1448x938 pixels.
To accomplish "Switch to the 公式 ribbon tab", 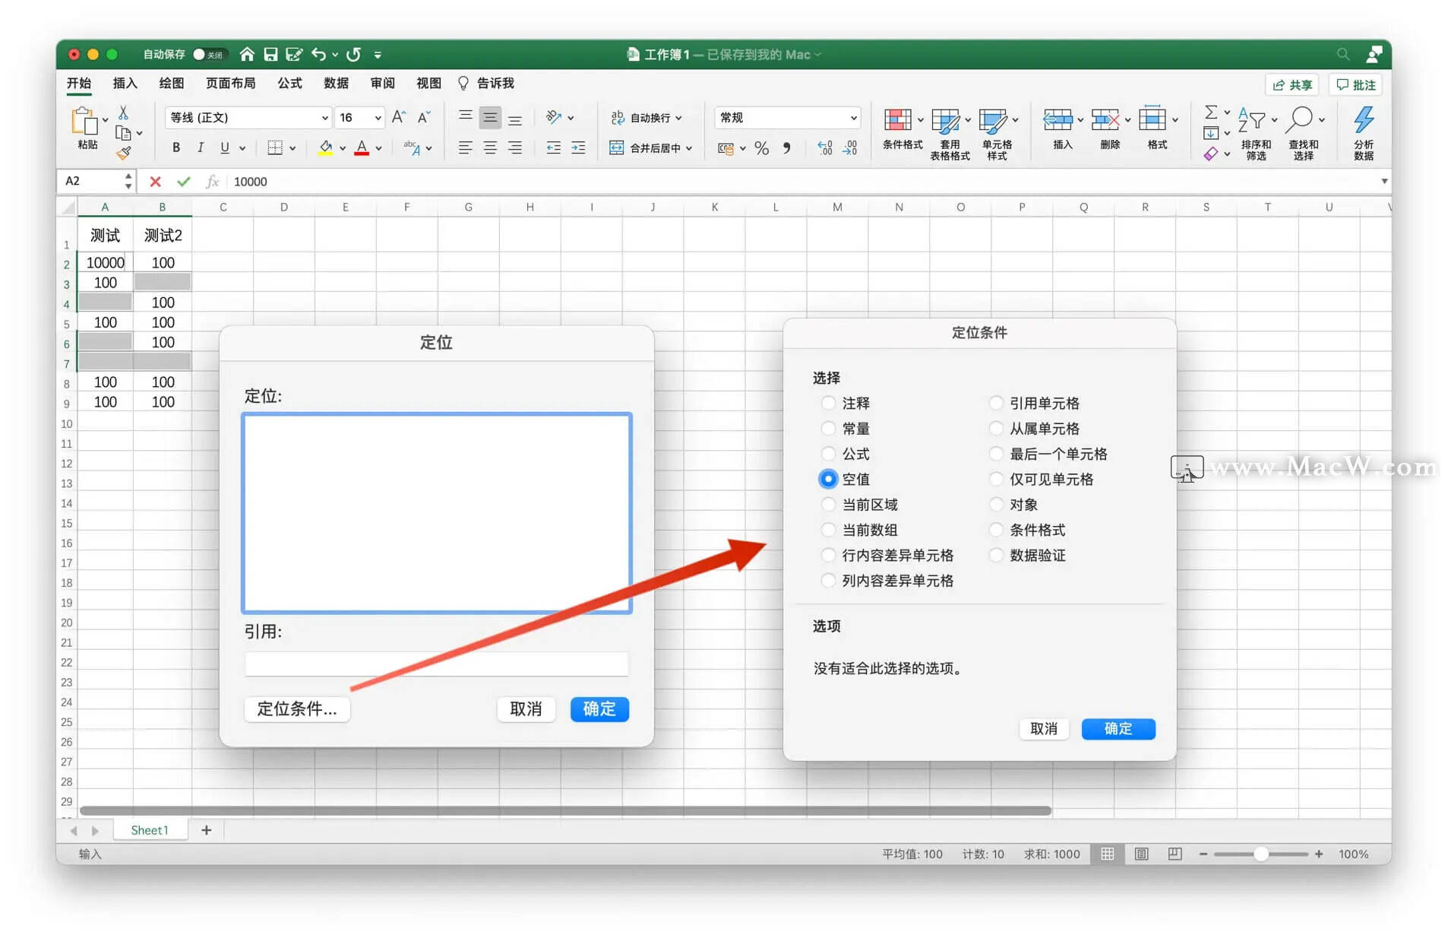I will (x=289, y=83).
